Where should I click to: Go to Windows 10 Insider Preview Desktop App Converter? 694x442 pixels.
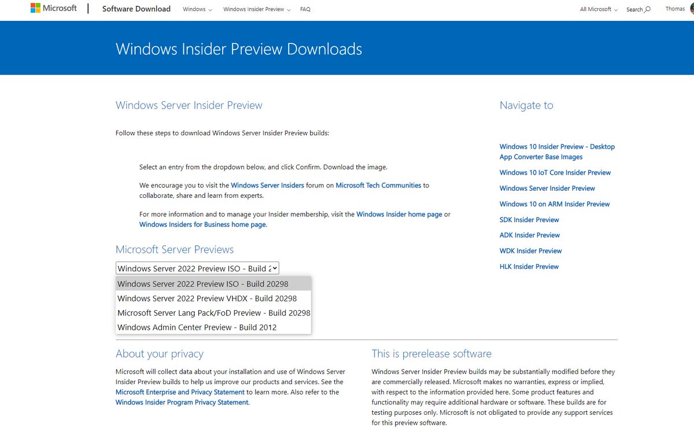(x=557, y=152)
